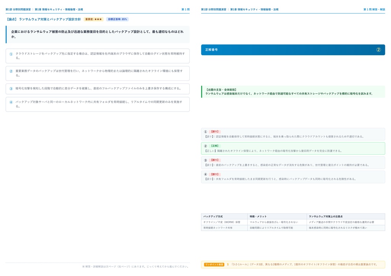Click the 特徴・メリット table header
This screenshot has width=391, height=276.
[x=277, y=216]
